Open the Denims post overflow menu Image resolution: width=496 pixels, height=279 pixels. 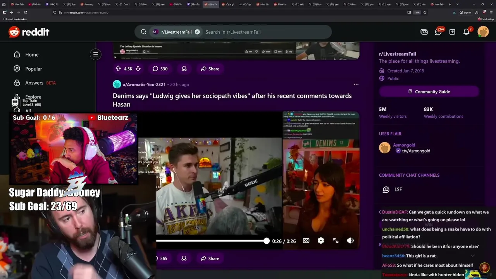(x=356, y=84)
